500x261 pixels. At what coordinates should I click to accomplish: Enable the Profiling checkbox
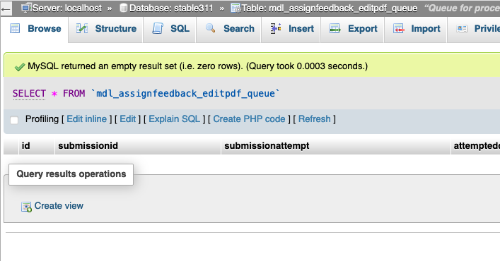point(14,120)
